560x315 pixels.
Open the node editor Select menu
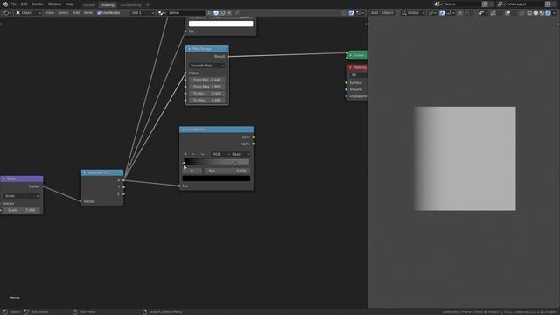(63, 13)
